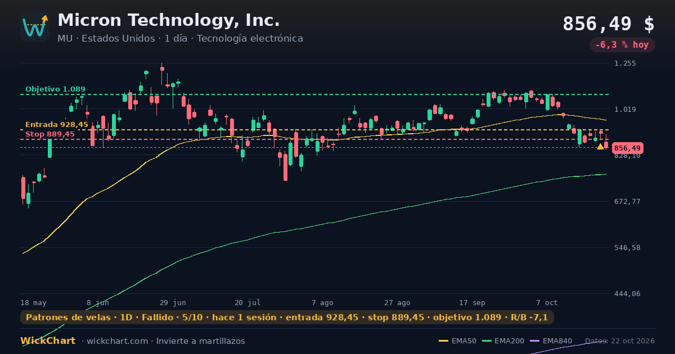The height and width of the screenshot is (354, 675).
Task: Click the 'Stop 889,45' level label
Action: [x=50, y=134]
